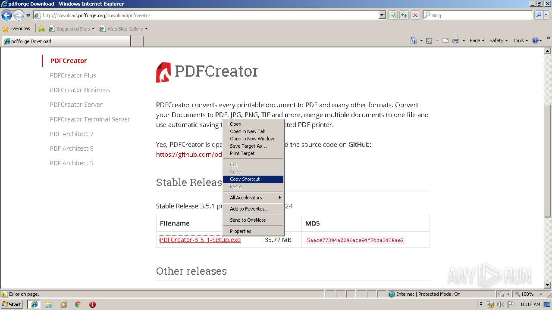Click the Home icon in command bar
The image size is (552, 310).
(x=413, y=40)
